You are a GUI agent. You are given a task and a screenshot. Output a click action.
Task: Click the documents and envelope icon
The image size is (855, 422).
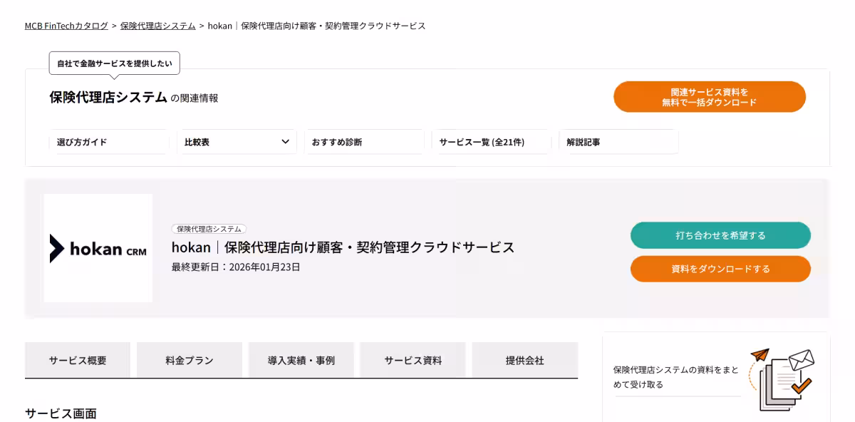click(x=782, y=379)
